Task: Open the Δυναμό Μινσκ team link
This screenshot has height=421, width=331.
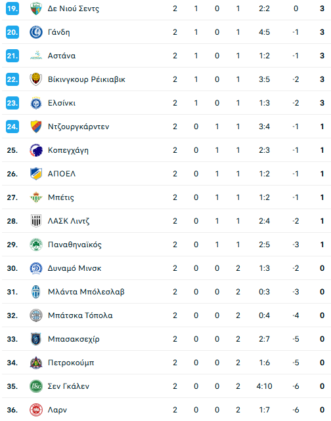Action: tap(74, 268)
